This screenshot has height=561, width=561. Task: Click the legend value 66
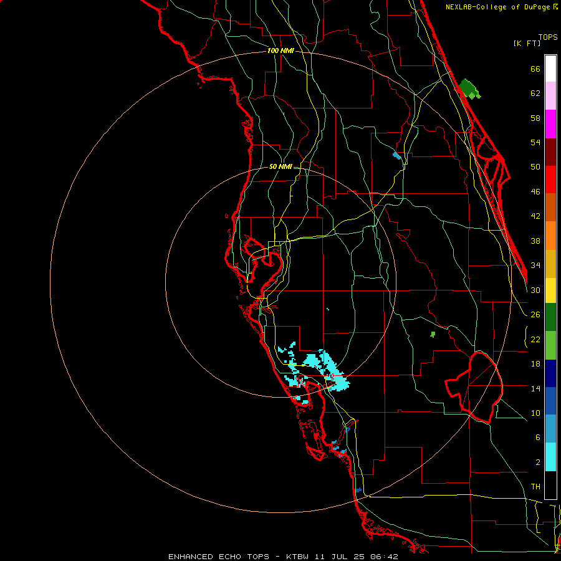click(x=535, y=69)
